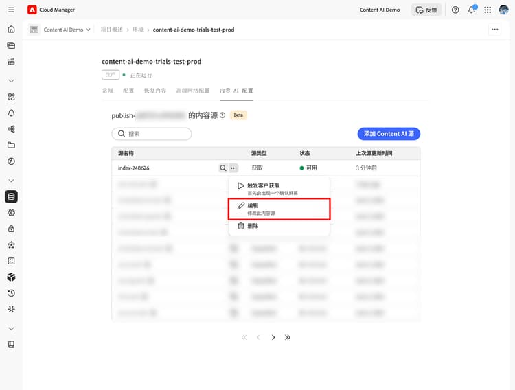Open the more options ellipsis in breadcrumb bar
Image resolution: width=515 pixels, height=390 pixels.
(x=495, y=30)
